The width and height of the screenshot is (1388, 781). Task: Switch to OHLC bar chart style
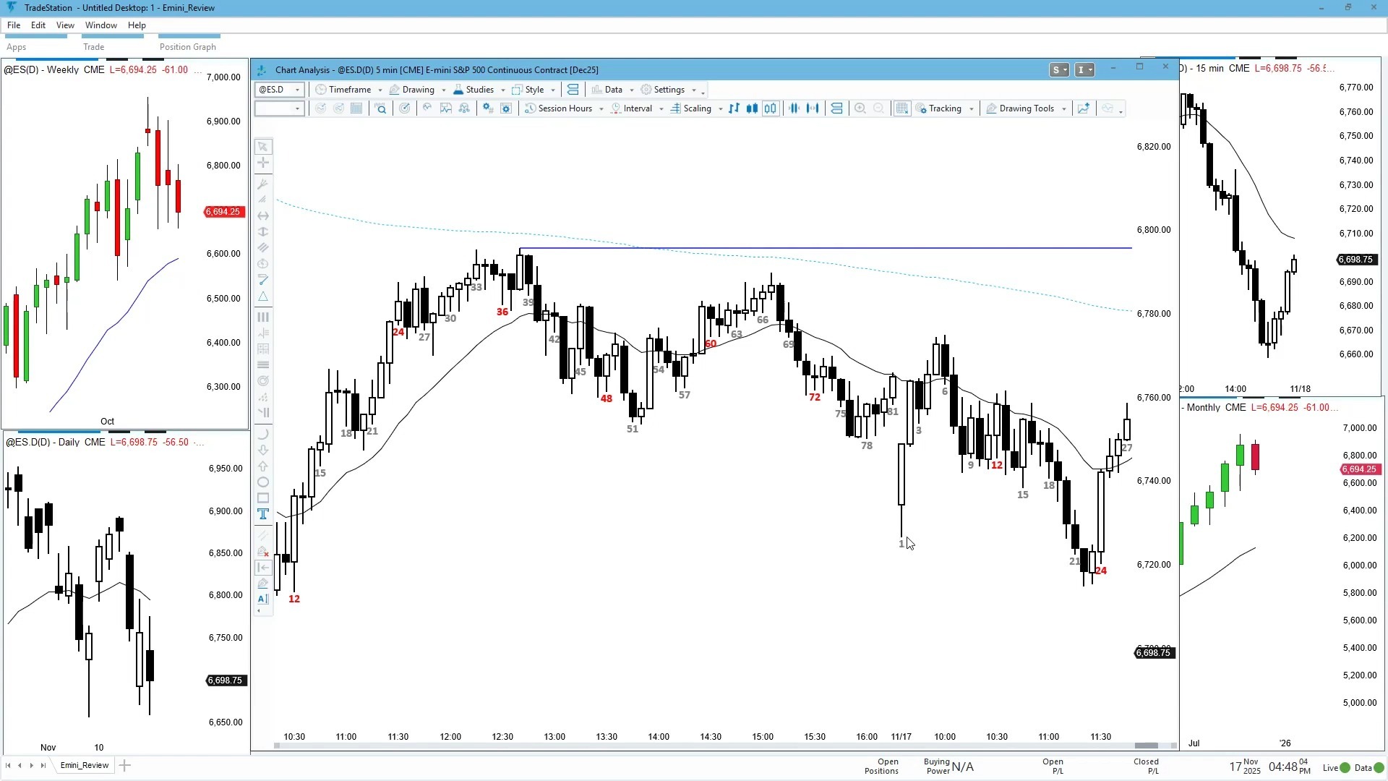734,108
